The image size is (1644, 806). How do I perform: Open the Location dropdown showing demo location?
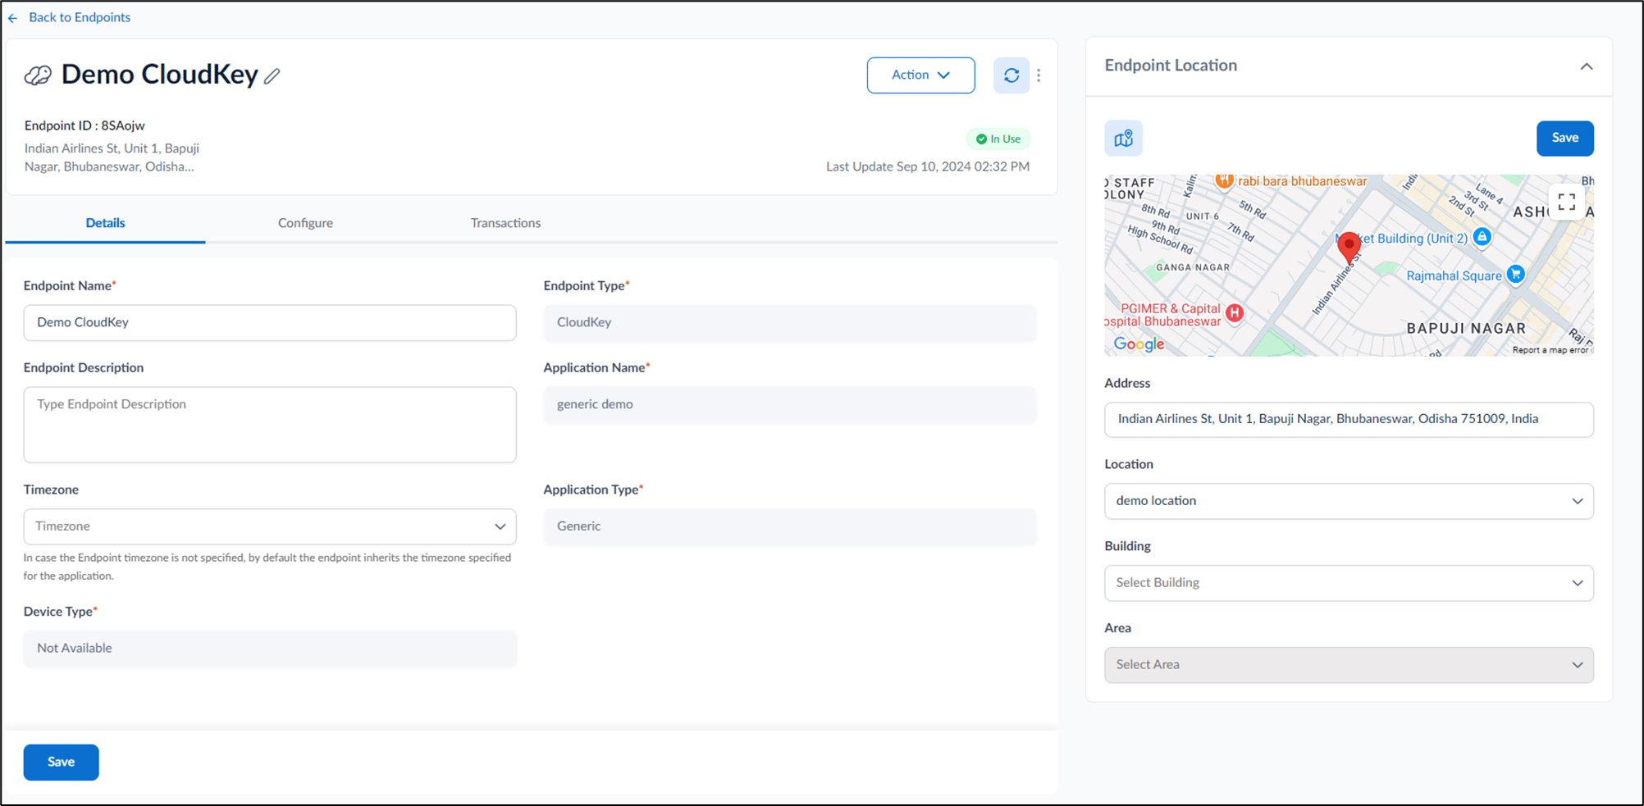pyautogui.click(x=1349, y=501)
